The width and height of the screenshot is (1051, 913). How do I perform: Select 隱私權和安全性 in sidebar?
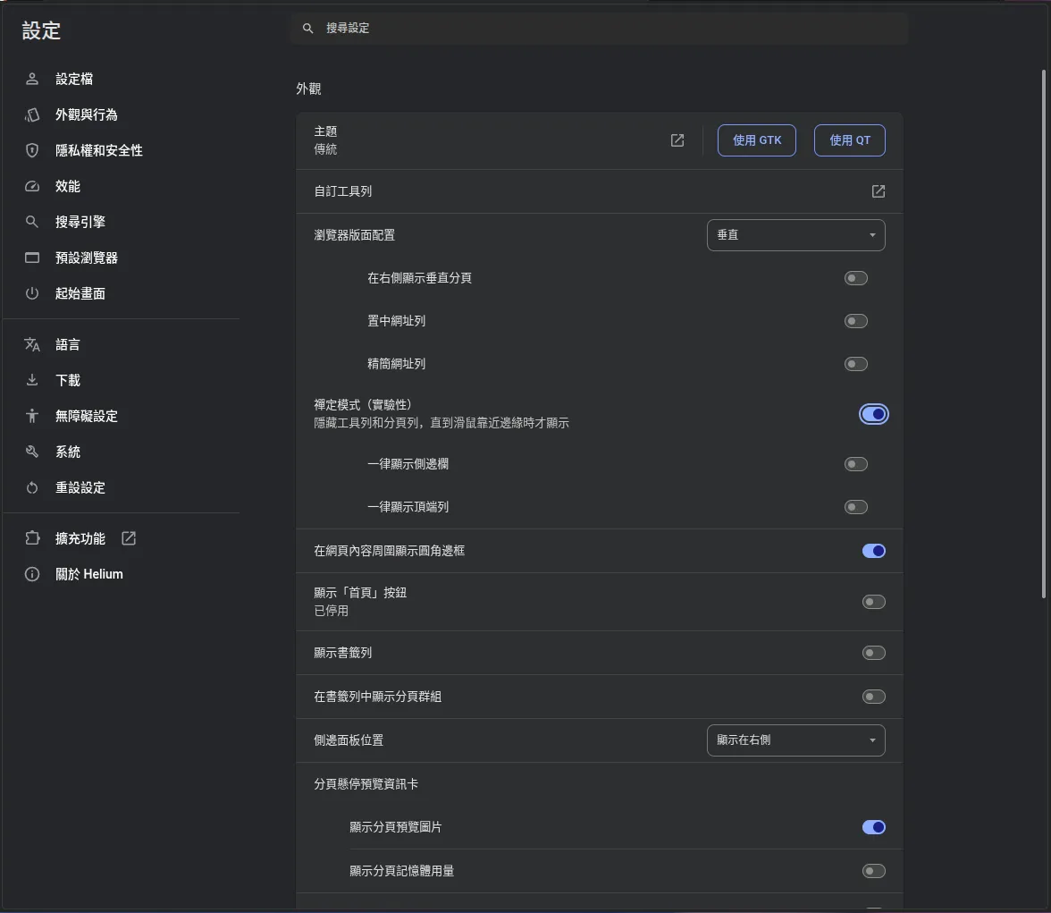coord(98,150)
